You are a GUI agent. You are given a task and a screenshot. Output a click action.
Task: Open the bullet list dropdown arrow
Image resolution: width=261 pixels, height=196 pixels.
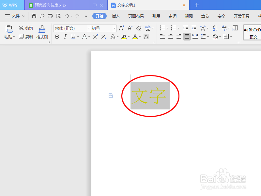(167, 28)
